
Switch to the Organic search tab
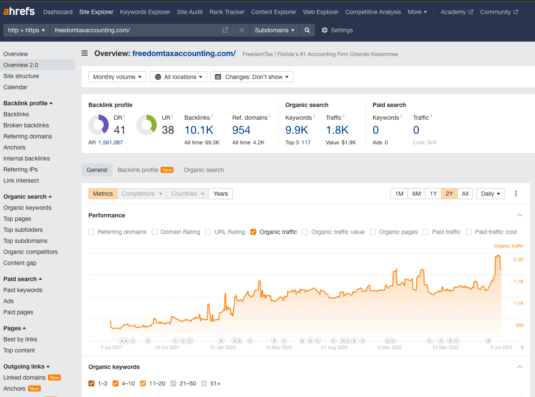[x=204, y=170]
